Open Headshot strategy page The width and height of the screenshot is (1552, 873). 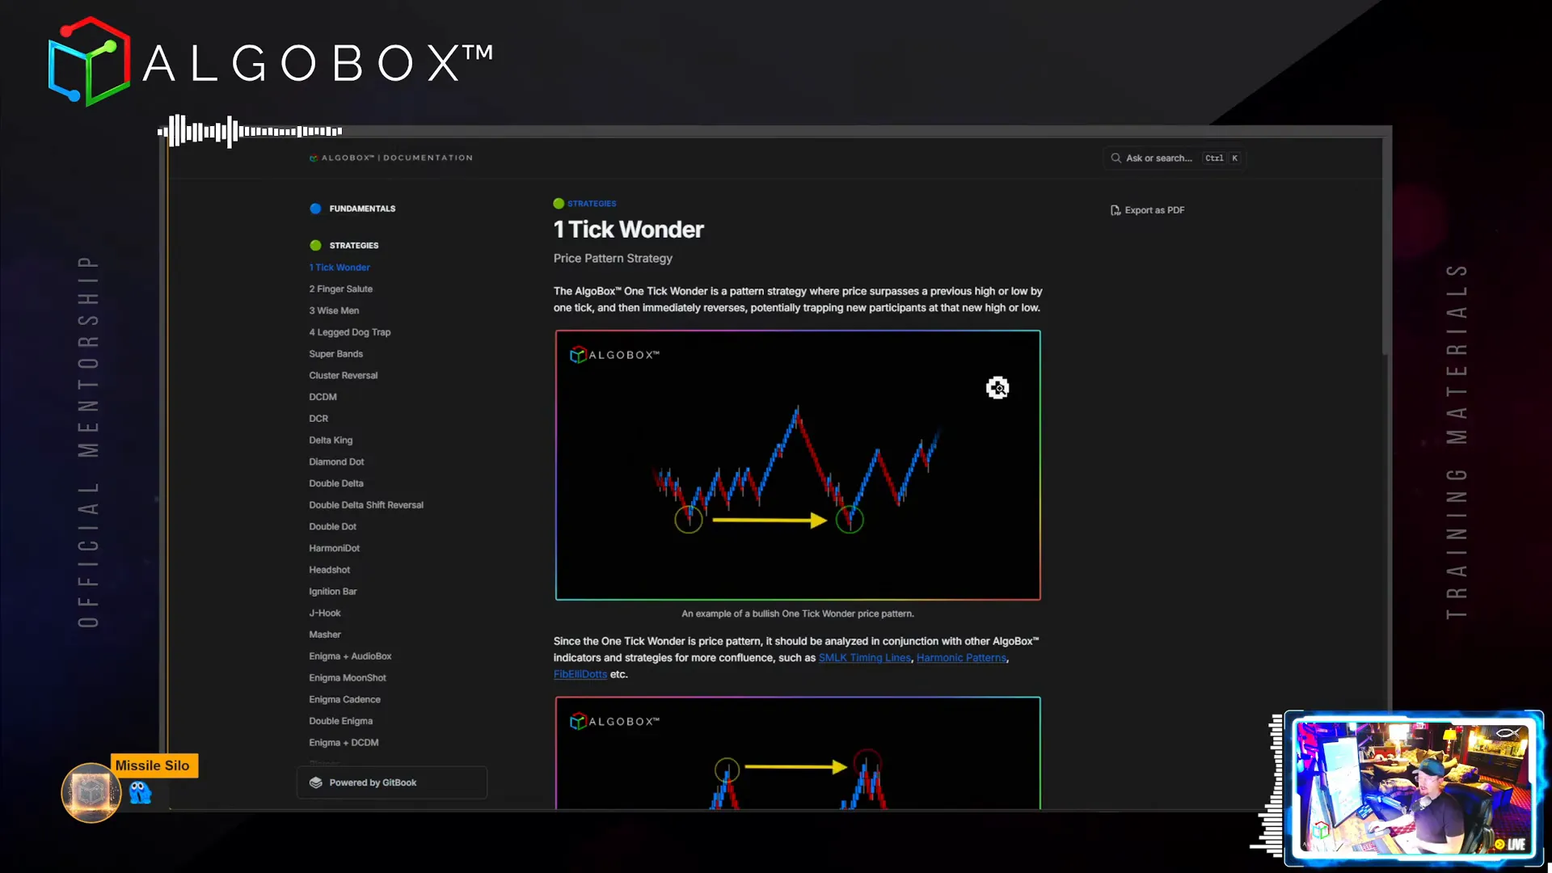(x=329, y=570)
